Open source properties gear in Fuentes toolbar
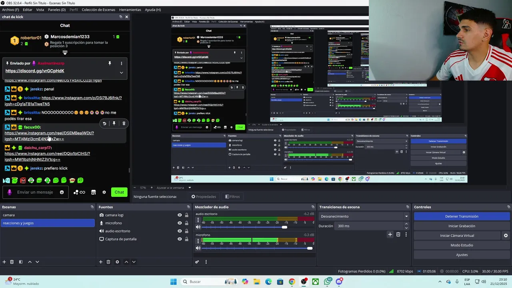The height and width of the screenshot is (288, 512). [x=117, y=262]
